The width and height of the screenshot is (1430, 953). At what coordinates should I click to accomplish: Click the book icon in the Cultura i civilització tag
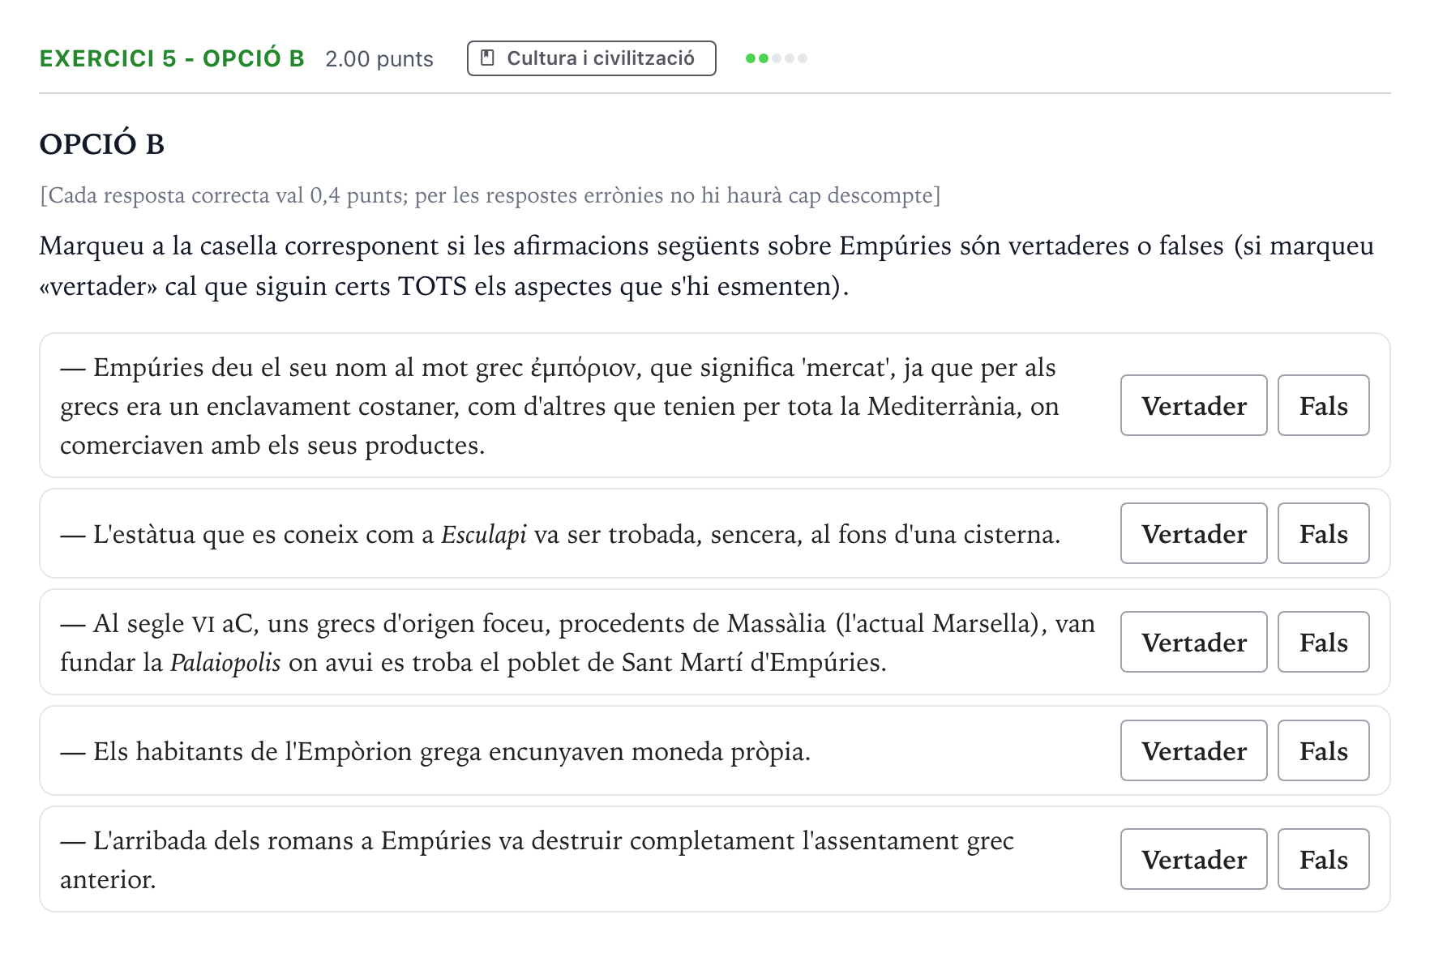click(x=487, y=58)
